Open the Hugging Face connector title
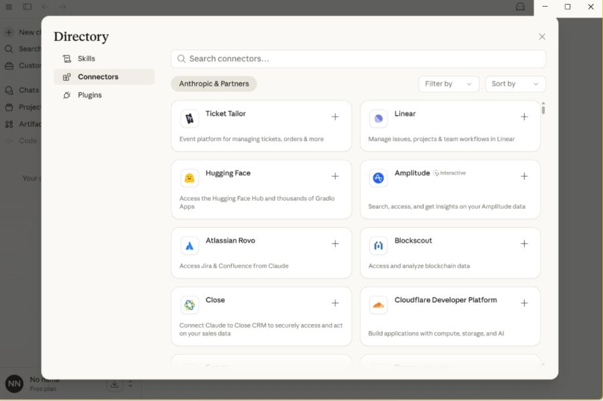603x401 pixels. pos(228,173)
